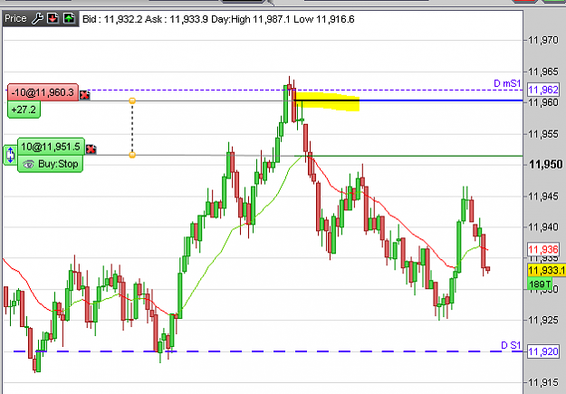The image size is (566, 394).
Task: Click the -10@11,960.3 position label
Action: 43,92
